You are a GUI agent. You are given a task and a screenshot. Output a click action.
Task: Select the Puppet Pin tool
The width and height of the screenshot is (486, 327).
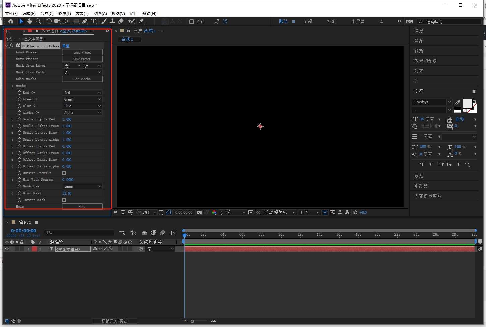pos(142,21)
